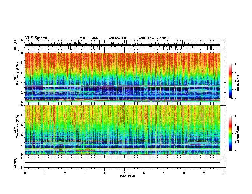Click time axis tick label "1"

pyautogui.click(x=45, y=173)
